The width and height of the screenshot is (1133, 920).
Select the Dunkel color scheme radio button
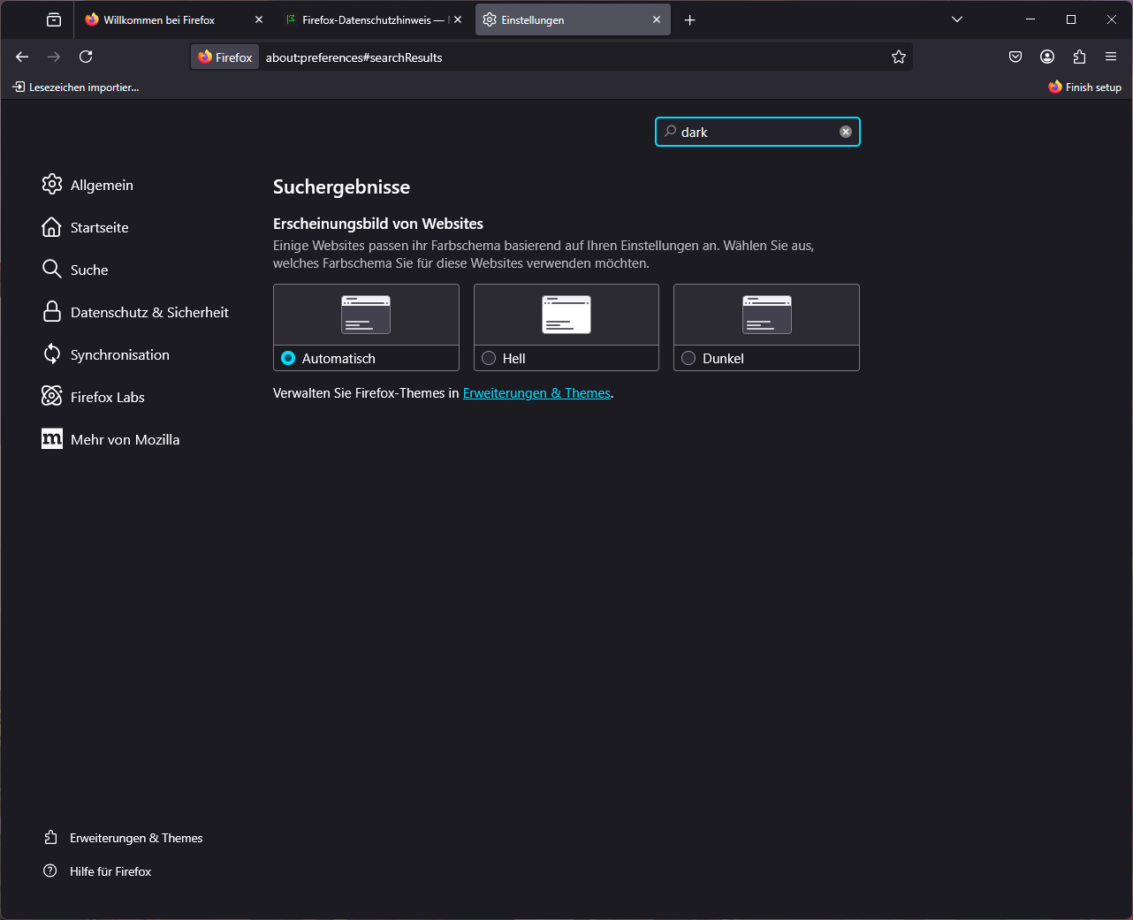click(688, 358)
